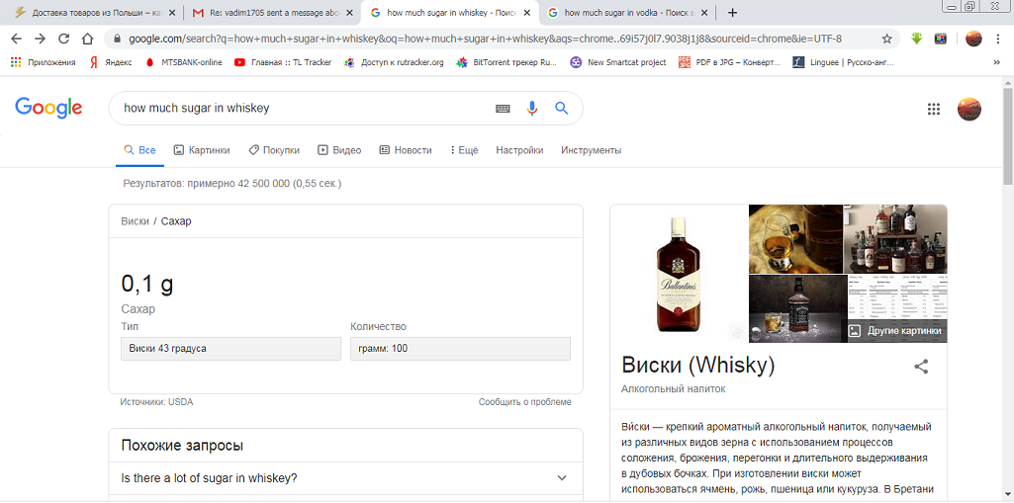
Task: Expand 'Is there a lot of sugar in whiskey?'
Action: pyautogui.click(x=345, y=478)
